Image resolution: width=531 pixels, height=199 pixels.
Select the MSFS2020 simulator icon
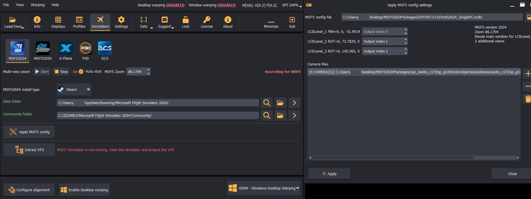[x=43, y=51]
